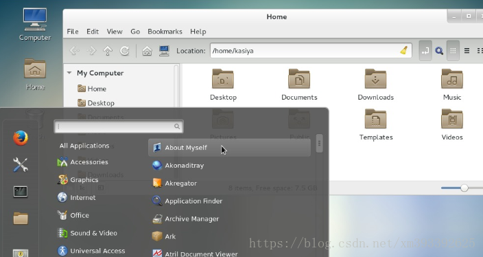Select Desktop in the sidebar

(x=96, y=103)
